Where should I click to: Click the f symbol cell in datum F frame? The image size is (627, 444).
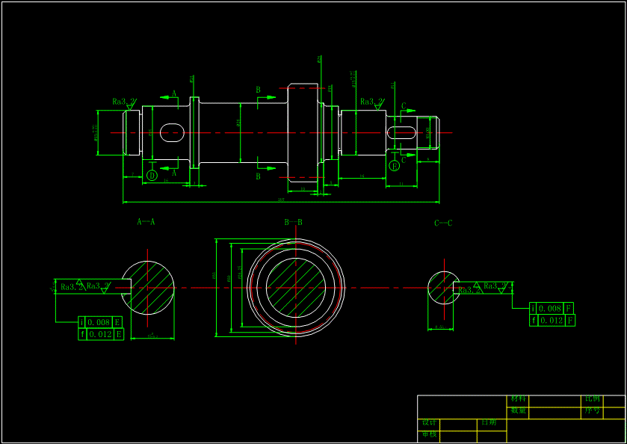[534, 321]
